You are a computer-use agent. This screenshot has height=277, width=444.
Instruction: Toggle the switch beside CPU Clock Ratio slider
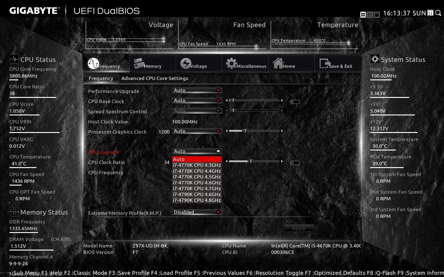click(x=295, y=163)
